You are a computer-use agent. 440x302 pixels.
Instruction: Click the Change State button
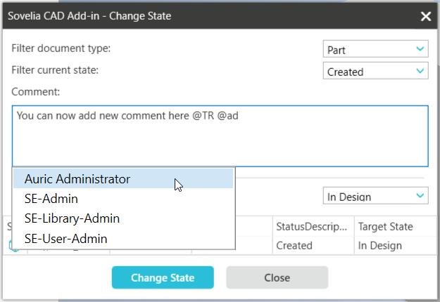pos(163,277)
